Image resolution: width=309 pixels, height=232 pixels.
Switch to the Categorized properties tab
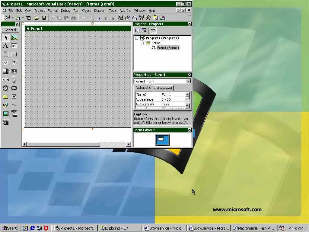(x=163, y=88)
